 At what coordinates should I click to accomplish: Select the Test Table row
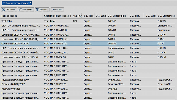[x=88, y=21]
